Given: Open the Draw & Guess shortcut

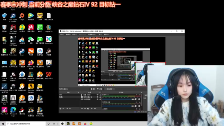Looking at the screenshot, I should click(4, 76).
